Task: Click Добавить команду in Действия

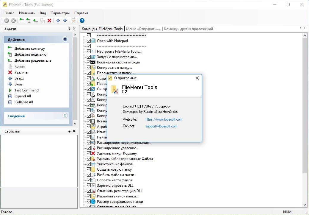Action: click(29, 49)
